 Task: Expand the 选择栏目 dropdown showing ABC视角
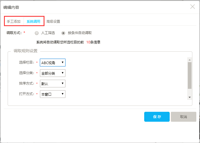coord(53,63)
